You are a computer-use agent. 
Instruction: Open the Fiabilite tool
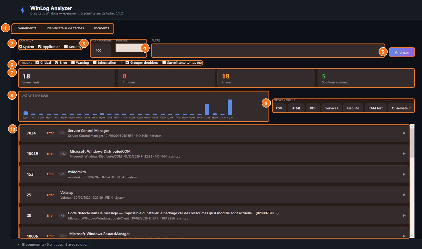coord(353,108)
